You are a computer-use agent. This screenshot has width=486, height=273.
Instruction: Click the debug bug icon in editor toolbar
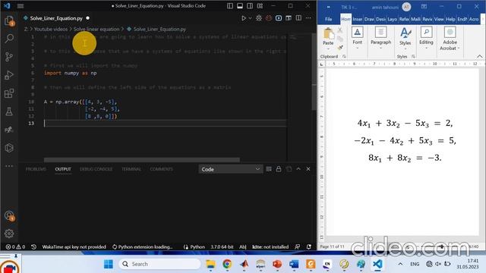[x=259, y=18]
